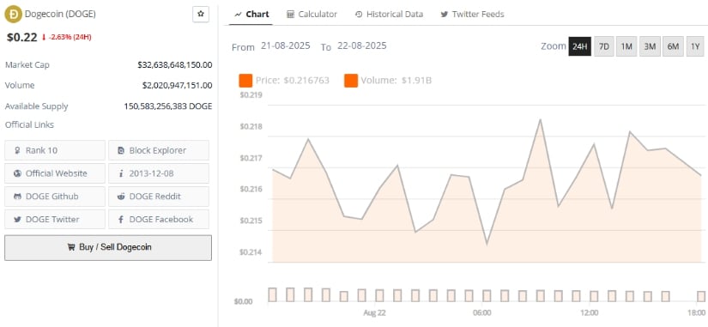This screenshot has height=327, width=708.
Task: Click the -2.63% (24H) change text
Action: point(70,37)
